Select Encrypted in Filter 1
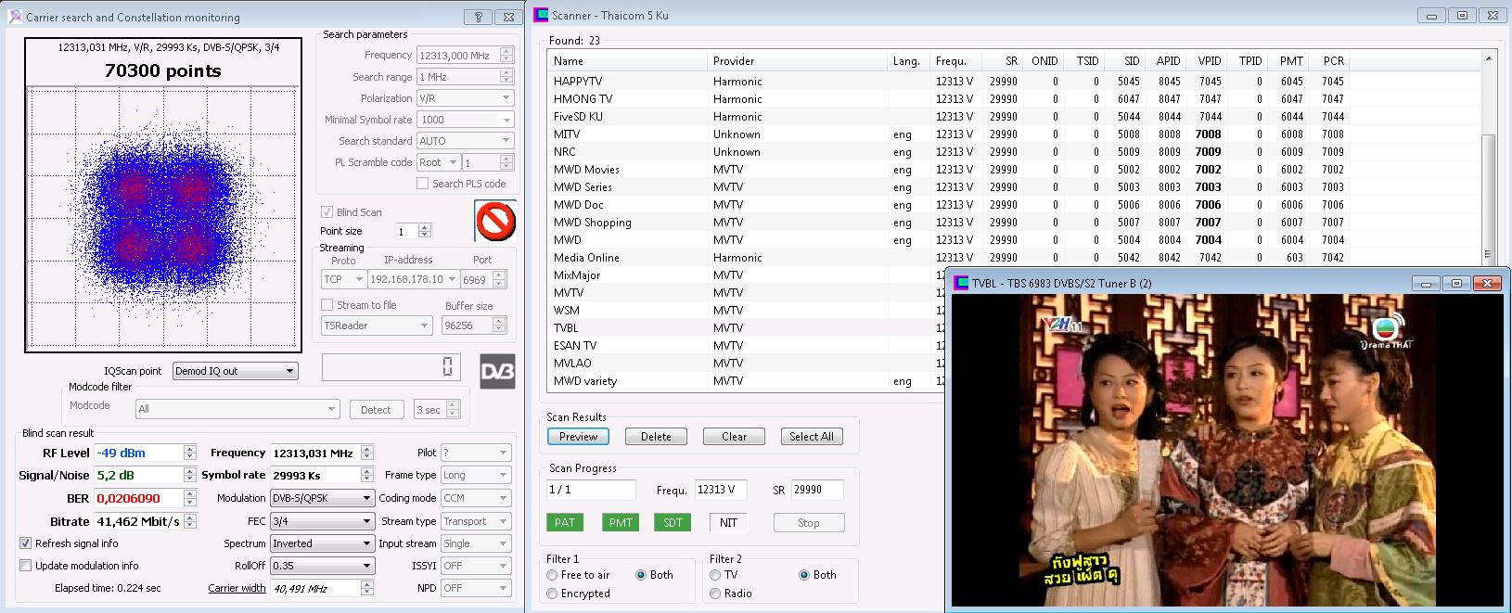Viewport: 1512px width, 613px height. pyautogui.click(x=552, y=594)
